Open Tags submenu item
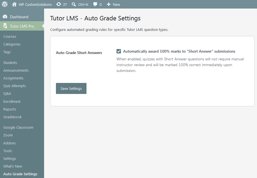Screen dimensions: 257x178 pos(7,52)
